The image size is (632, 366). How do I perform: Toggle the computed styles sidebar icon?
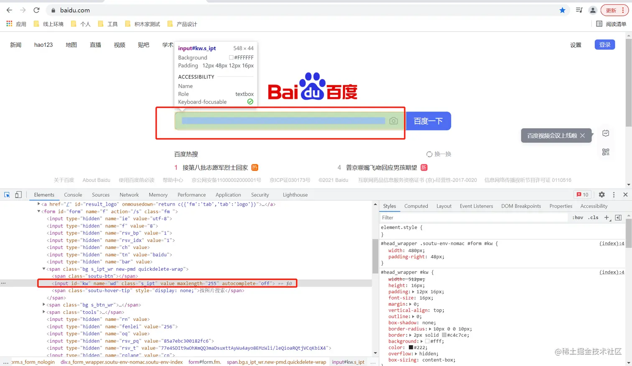tap(618, 218)
